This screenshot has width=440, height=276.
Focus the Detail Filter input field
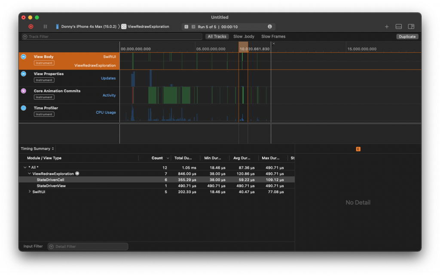[88, 246]
